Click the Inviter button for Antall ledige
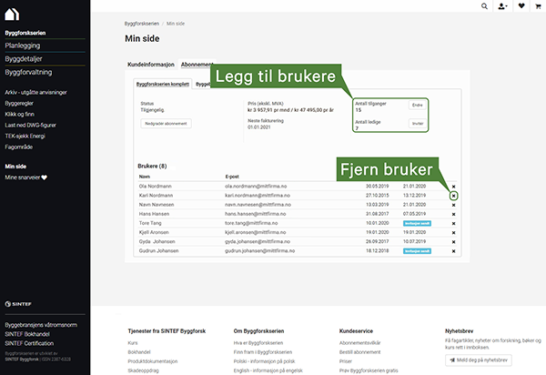 point(417,123)
